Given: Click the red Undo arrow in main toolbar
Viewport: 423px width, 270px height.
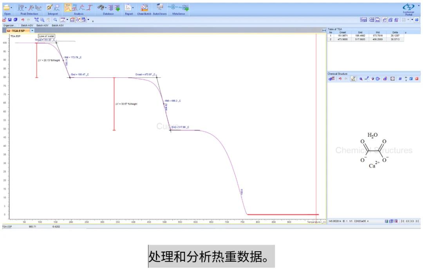Looking at the screenshot, I should point(23,20).
